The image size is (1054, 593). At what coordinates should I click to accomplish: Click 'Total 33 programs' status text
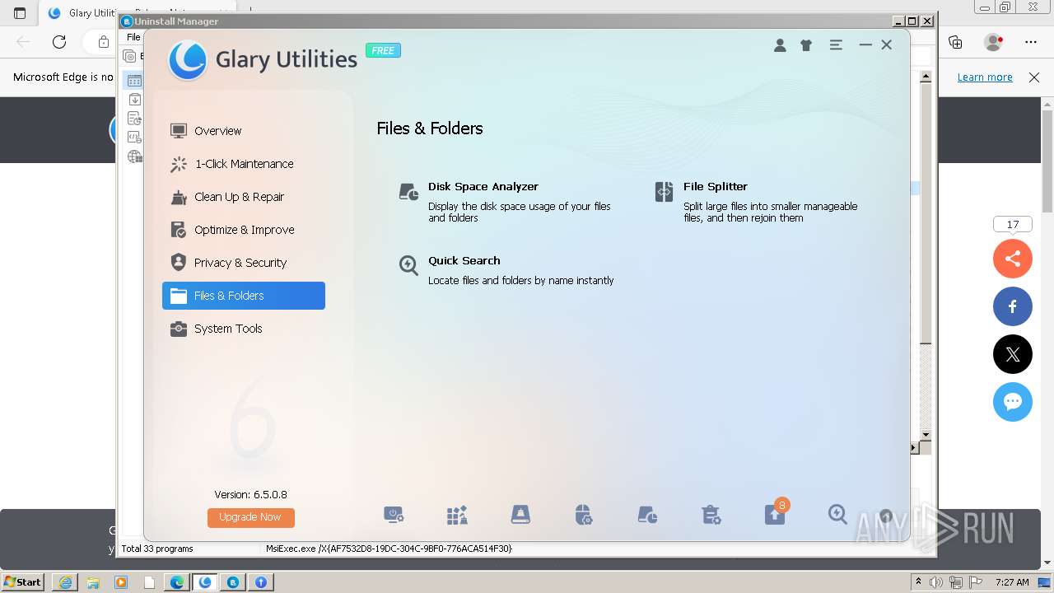coord(157,549)
